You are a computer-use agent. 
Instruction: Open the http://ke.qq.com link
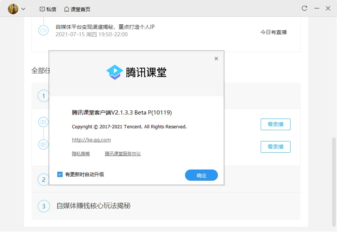click(91, 140)
